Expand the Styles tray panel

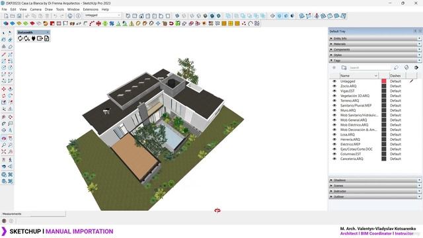[375, 55]
